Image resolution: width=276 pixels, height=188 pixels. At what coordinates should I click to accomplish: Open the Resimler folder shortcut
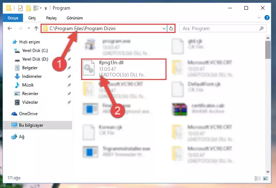[30, 94]
